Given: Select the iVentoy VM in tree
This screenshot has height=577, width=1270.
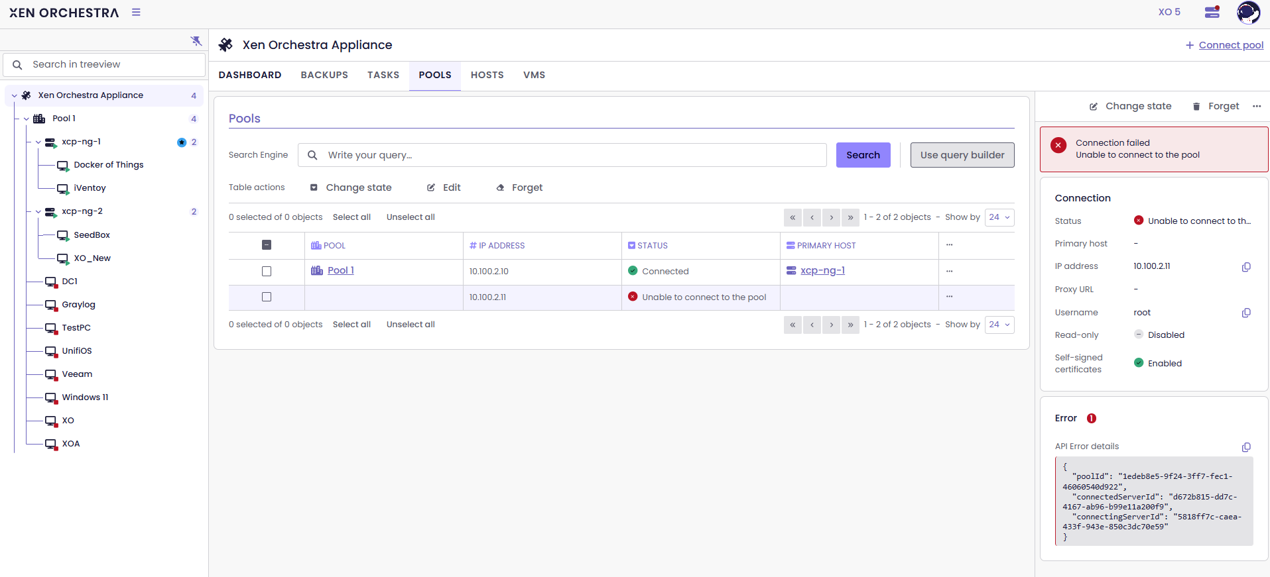Looking at the screenshot, I should coord(90,188).
